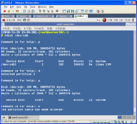Click the red record/capture icon in toolbar
137x124 pixels.
point(98,11)
